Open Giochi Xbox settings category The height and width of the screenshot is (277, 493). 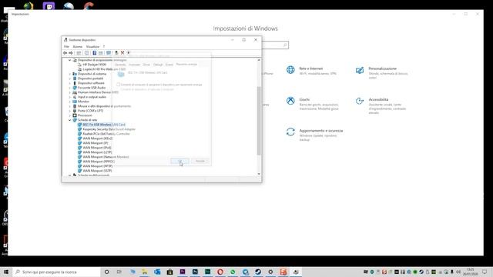pos(313,104)
